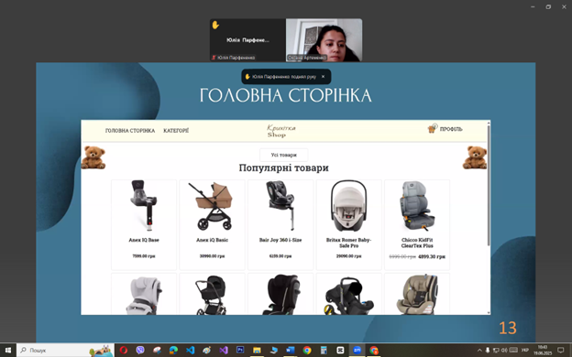Select the Anex iQ Basic stroller card
The height and width of the screenshot is (357, 572).
click(x=213, y=225)
